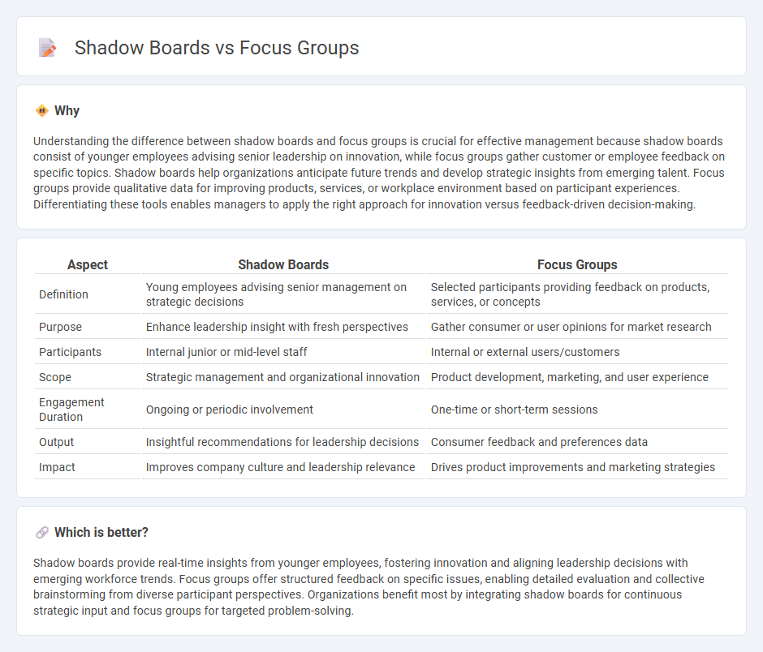This screenshot has width=763, height=652.
Task: Select the Impact row label
Action: (x=57, y=467)
